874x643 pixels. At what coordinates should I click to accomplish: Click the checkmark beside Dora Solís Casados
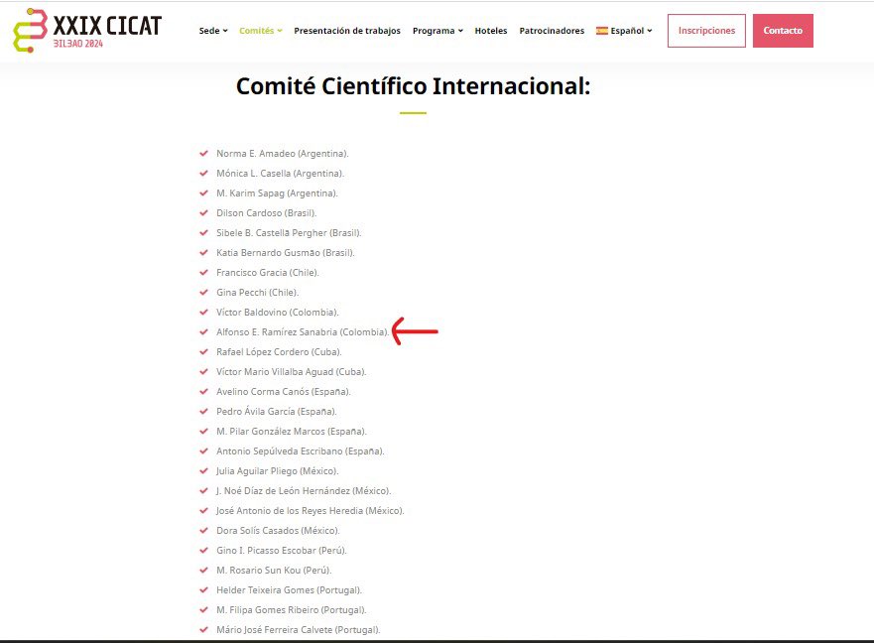click(x=203, y=530)
